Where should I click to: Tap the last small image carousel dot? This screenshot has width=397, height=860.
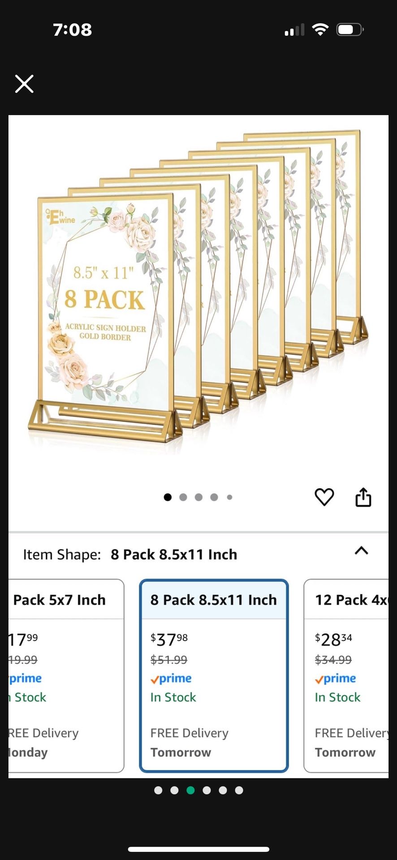coord(229,497)
